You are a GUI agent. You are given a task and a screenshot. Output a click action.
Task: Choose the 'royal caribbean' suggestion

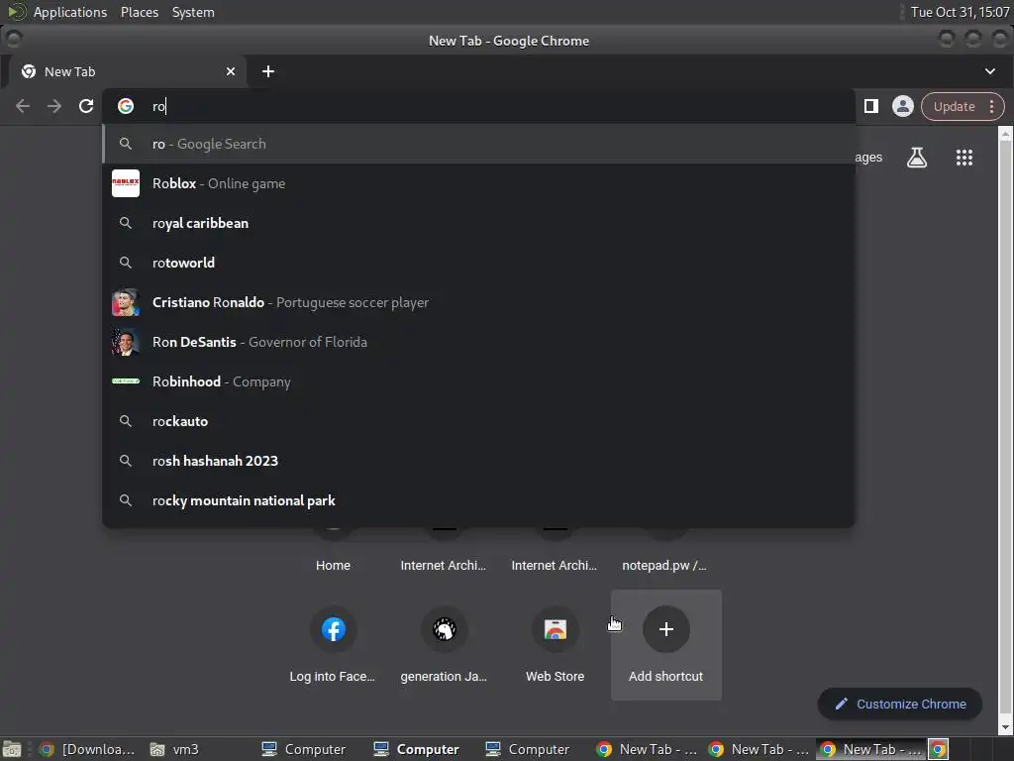tap(478, 223)
